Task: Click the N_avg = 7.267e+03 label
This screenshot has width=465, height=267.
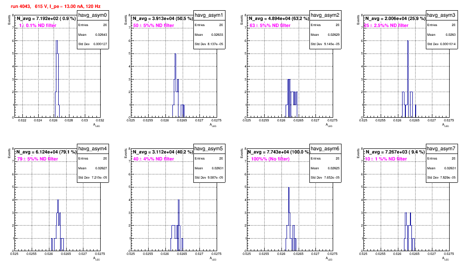Action: point(395,152)
